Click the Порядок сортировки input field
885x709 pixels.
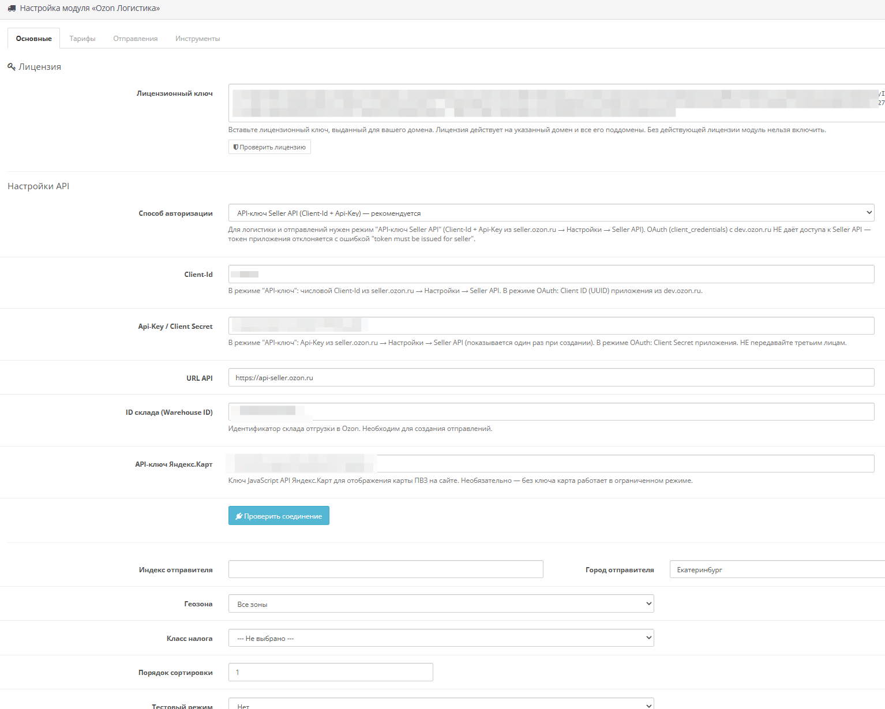click(331, 672)
